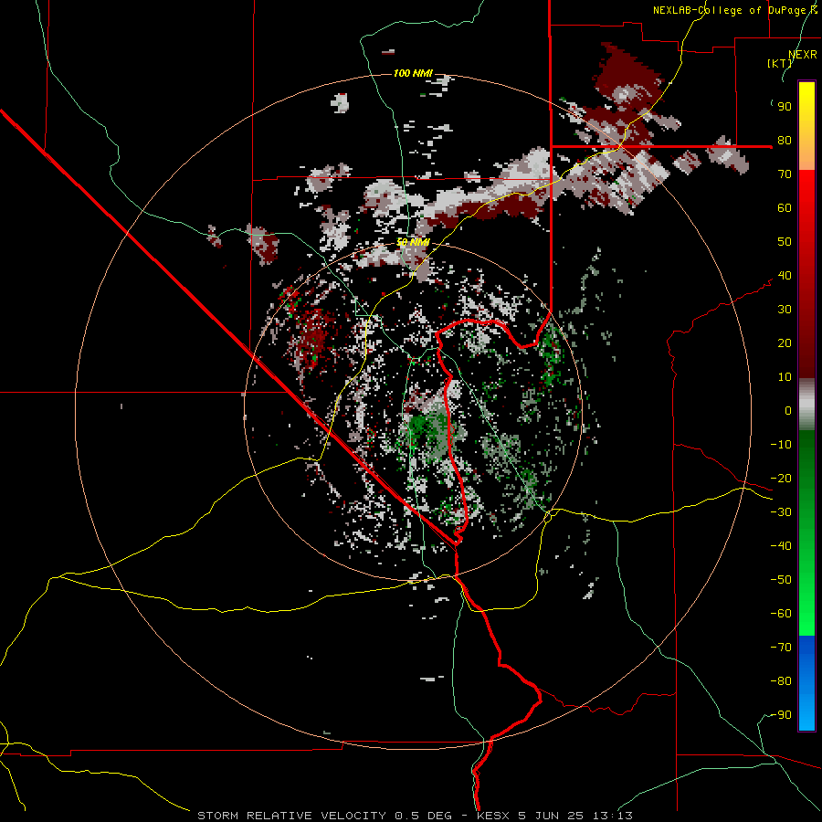Click the -70 value on the velocity scale
Image resolution: width=822 pixels, height=822 pixels.
point(781,648)
